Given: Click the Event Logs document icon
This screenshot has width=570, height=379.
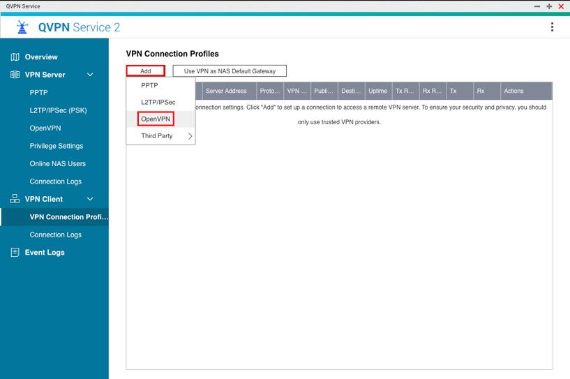Looking at the screenshot, I should click(15, 252).
